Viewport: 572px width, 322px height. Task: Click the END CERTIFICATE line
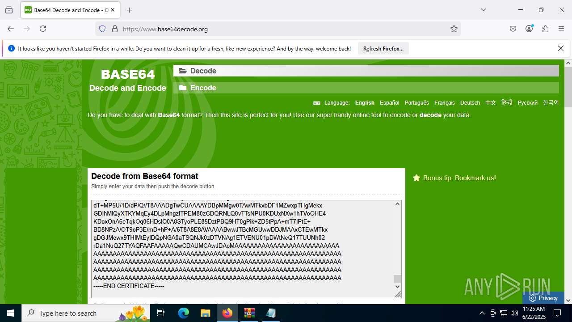click(x=129, y=286)
